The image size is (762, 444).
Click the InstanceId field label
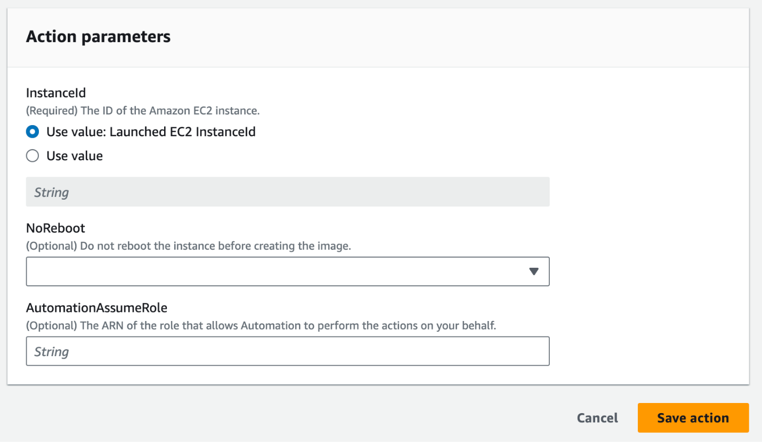(56, 93)
